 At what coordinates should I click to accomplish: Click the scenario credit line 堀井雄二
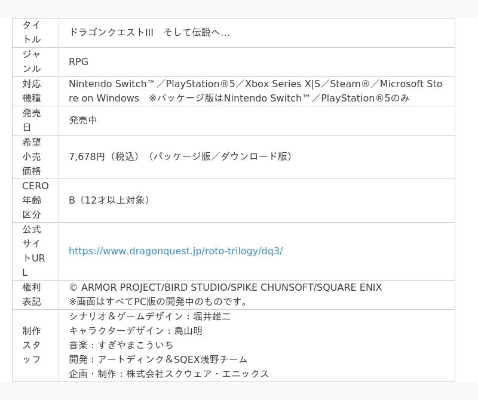point(149,316)
